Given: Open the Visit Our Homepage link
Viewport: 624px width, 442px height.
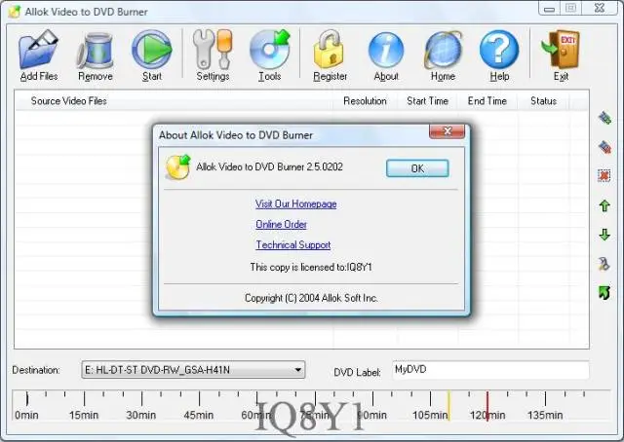Looking at the screenshot, I should click(x=296, y=203).
